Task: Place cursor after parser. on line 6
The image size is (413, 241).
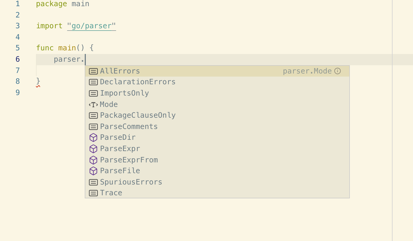Action: tap(85, 59)
